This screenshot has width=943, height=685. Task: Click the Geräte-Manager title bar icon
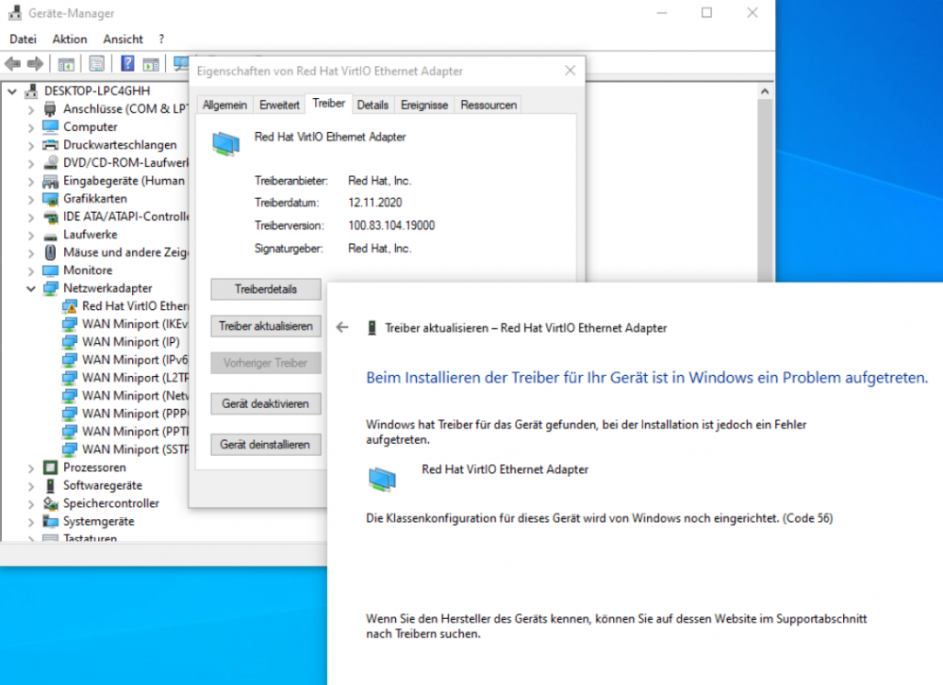pyautogui.click(x=15, y=12)
